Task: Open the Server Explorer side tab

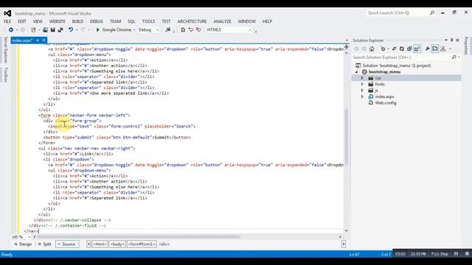Action: pos(5,50)
